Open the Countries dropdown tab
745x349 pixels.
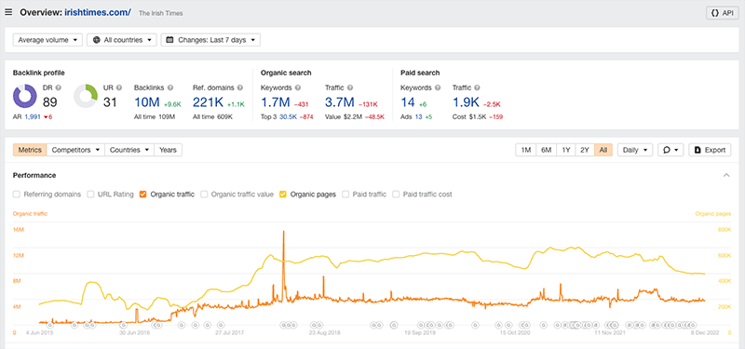tap(129, 150)
